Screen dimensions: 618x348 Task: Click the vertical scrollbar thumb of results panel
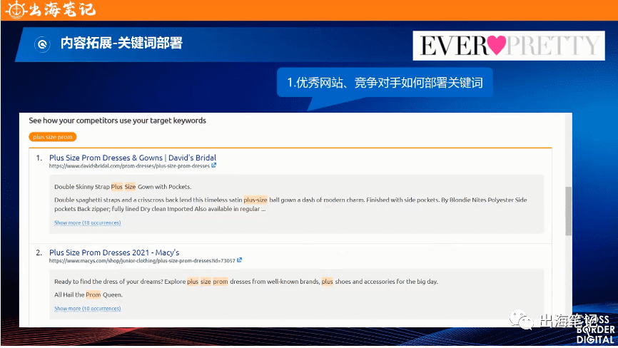pyautogui.click(x=568, y=211)
